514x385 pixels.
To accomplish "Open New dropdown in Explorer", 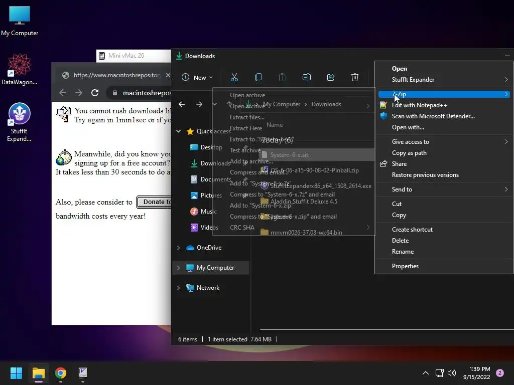I will 197,77.
